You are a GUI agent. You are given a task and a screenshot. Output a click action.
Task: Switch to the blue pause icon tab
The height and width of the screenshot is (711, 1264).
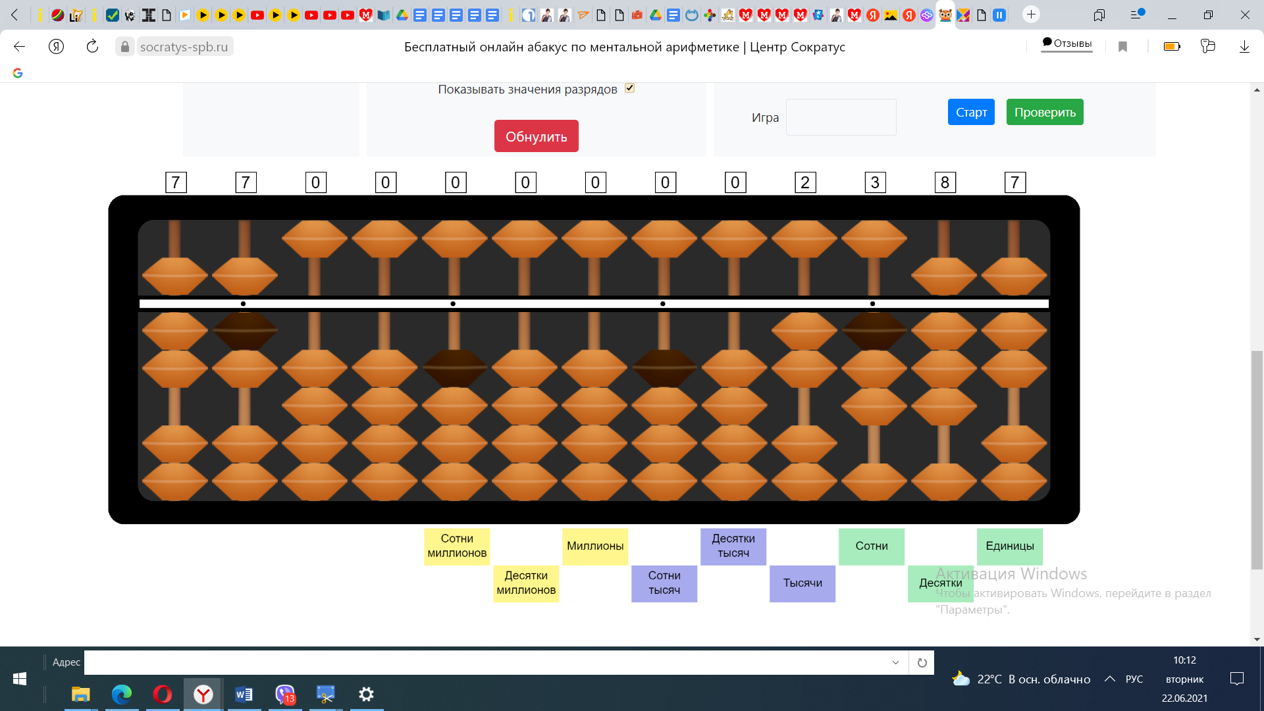pyautogui.click(x=999, y=15)
